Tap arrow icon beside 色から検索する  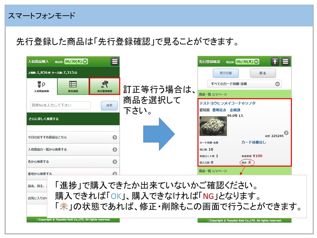pyautogui.click(x=115, y=162)
